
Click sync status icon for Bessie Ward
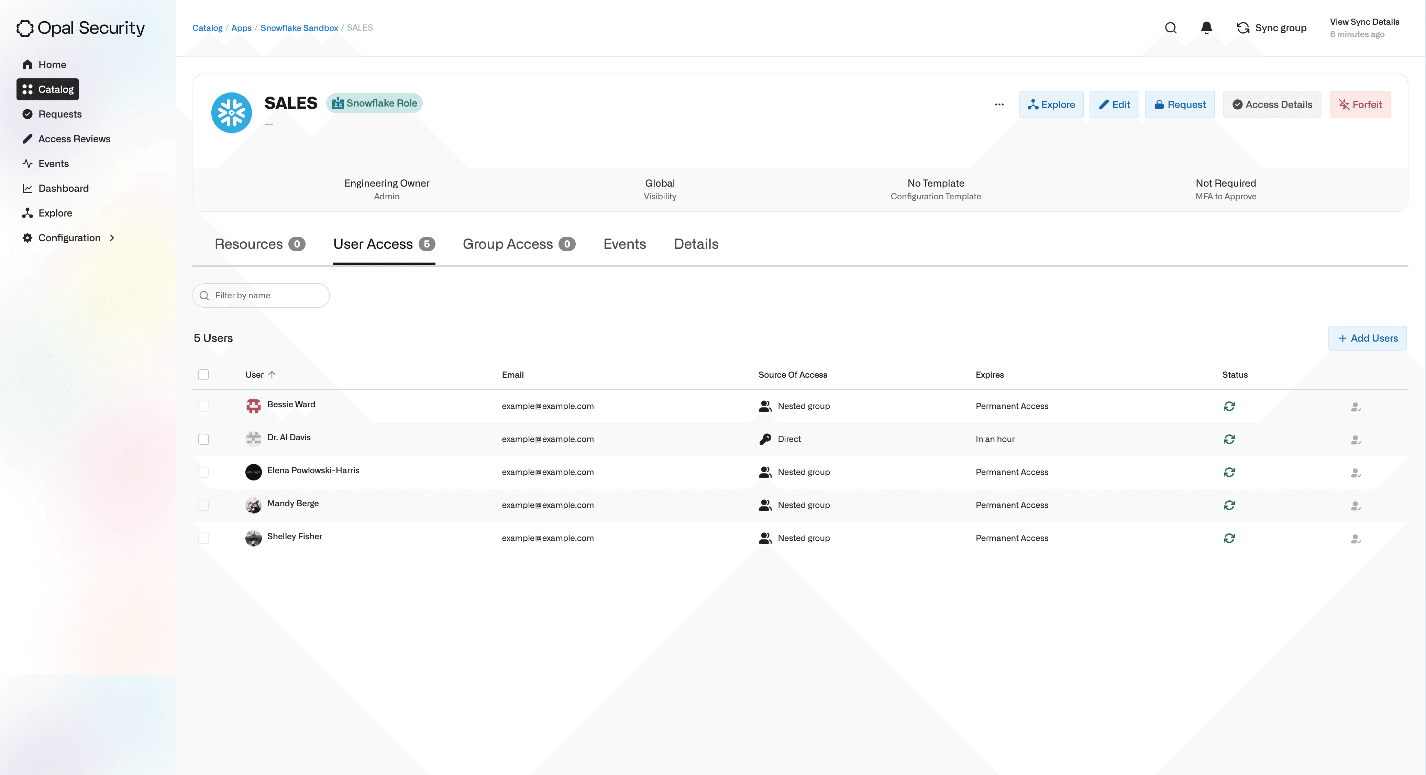coord(1229,406)
